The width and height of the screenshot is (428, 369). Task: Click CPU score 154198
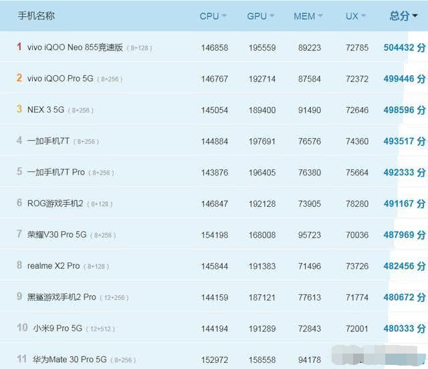click(215, 235)
